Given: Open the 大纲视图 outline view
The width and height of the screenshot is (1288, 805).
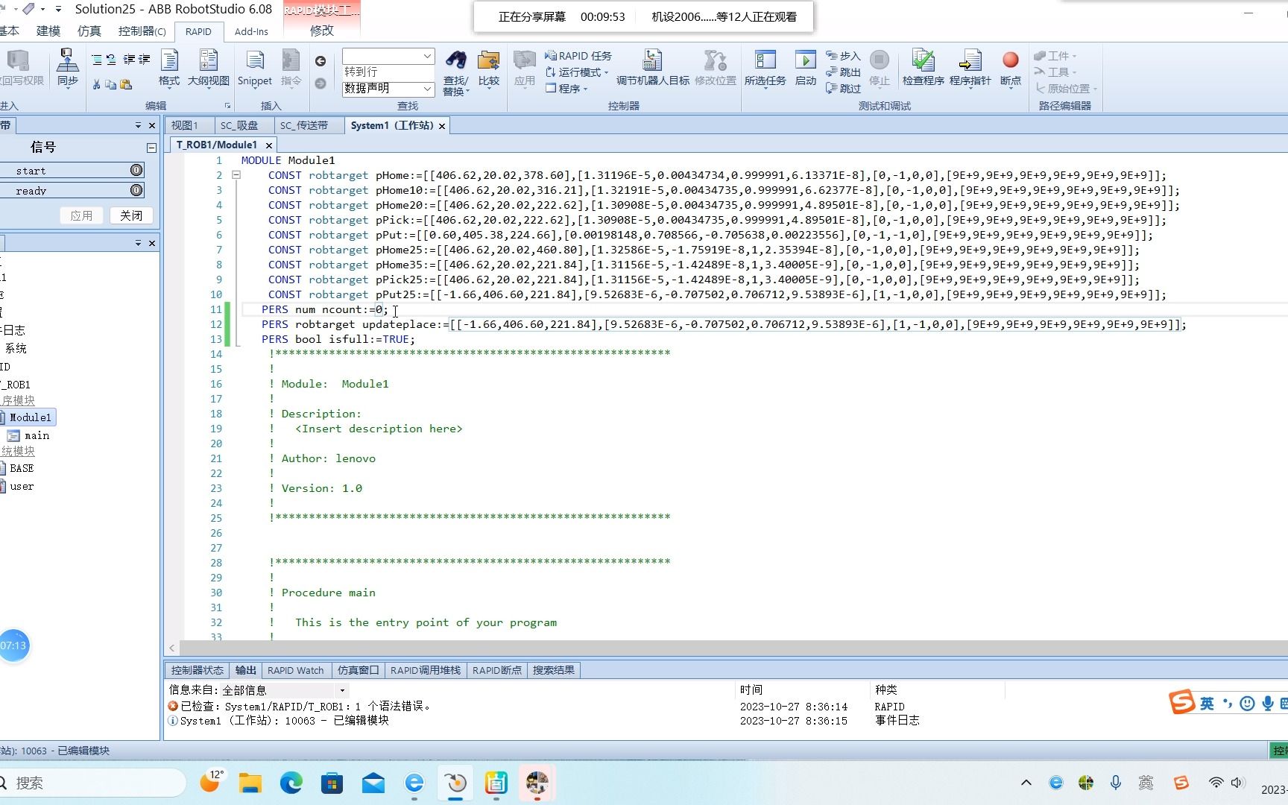Looking at the screenshot, I should pos(209,68).
